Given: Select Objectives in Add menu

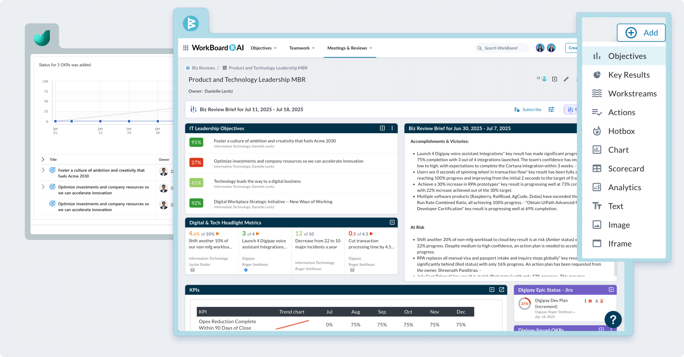Looking at the screenshot, I should click(624, 56).
